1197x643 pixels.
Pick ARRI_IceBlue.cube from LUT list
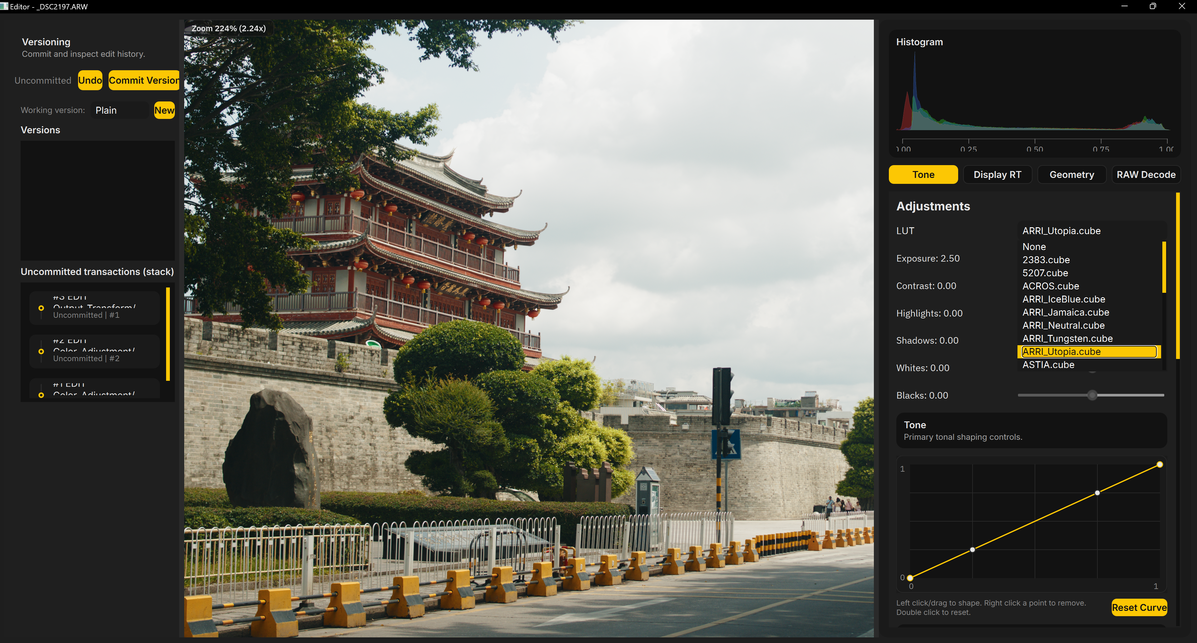(x=1063, y=299)
